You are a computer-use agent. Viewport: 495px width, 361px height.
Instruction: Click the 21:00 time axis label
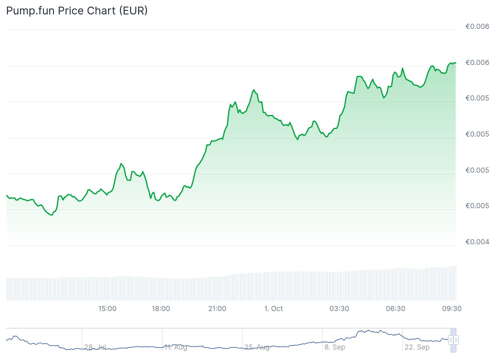(217, 309)
